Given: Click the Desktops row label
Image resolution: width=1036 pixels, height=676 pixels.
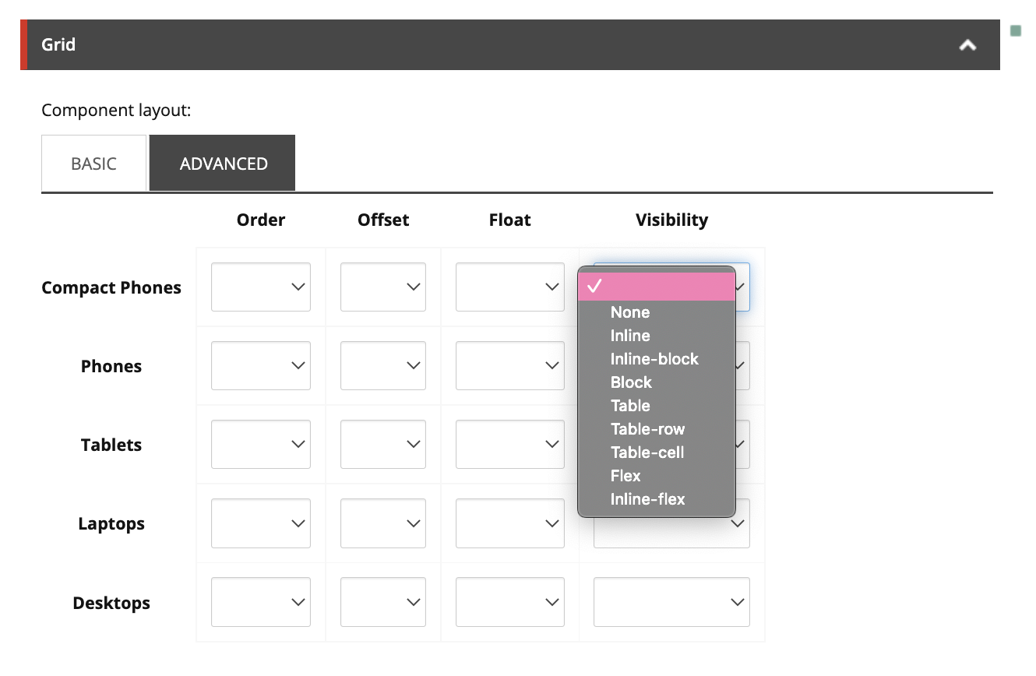Looking at the screenshot, I should point(111,603).
